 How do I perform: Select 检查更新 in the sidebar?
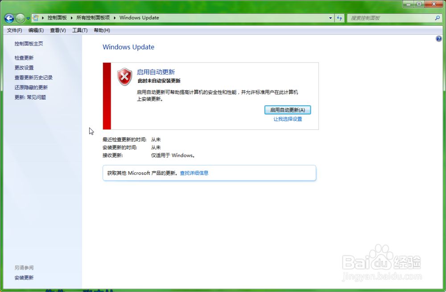[24, 58]
